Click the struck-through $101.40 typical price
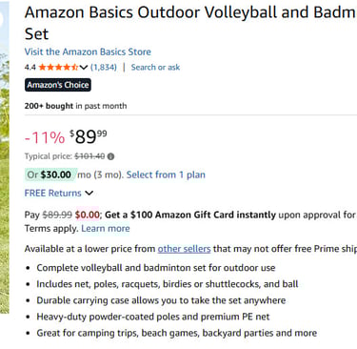 coord(89,156)
